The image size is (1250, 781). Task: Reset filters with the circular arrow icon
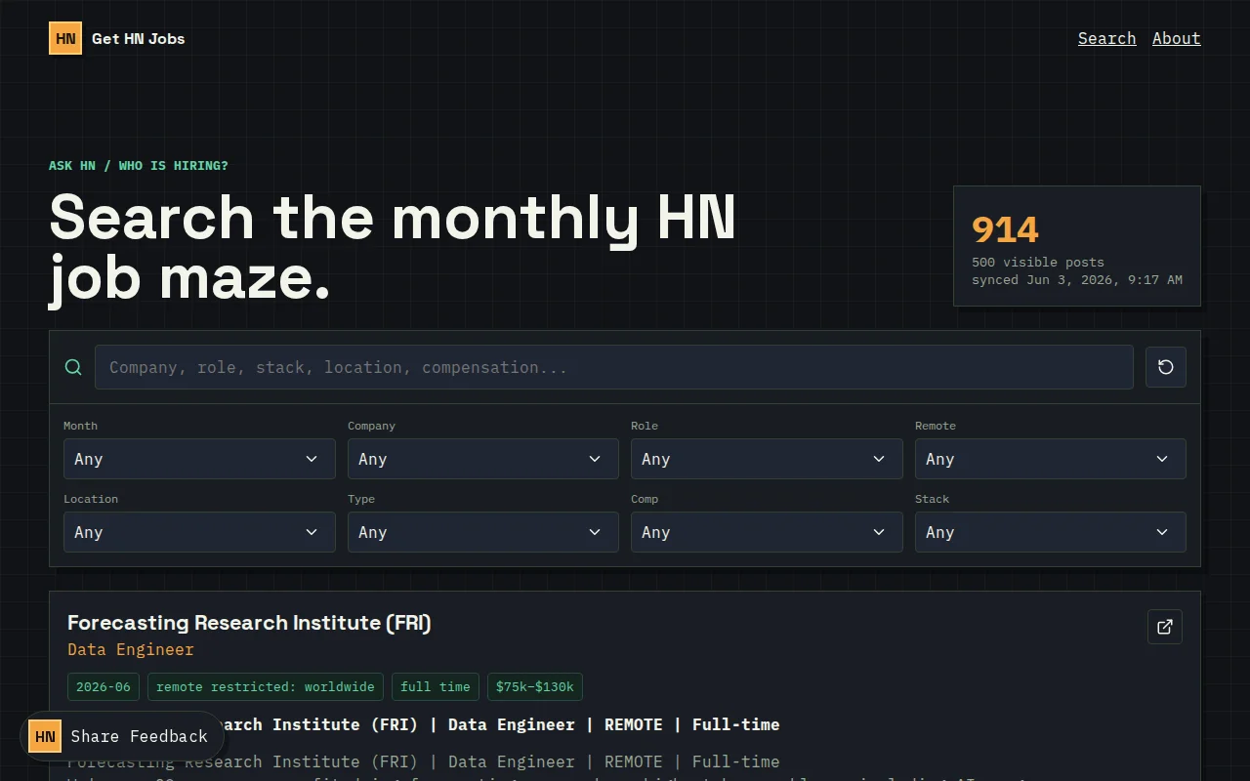pyautogui.click(x=1165, y=367)
